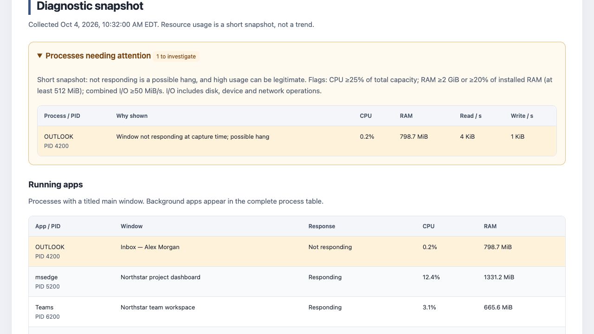Click "Northstar project dashboard" window title
This screenshot has height=334, width=594.
tap(161, 277)
